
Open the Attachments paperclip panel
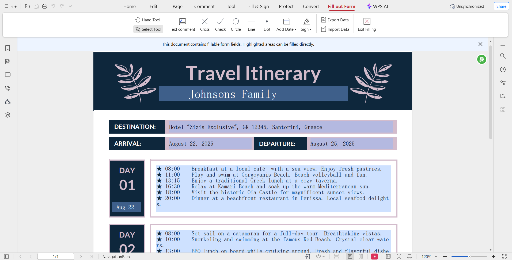click(8, 88)
